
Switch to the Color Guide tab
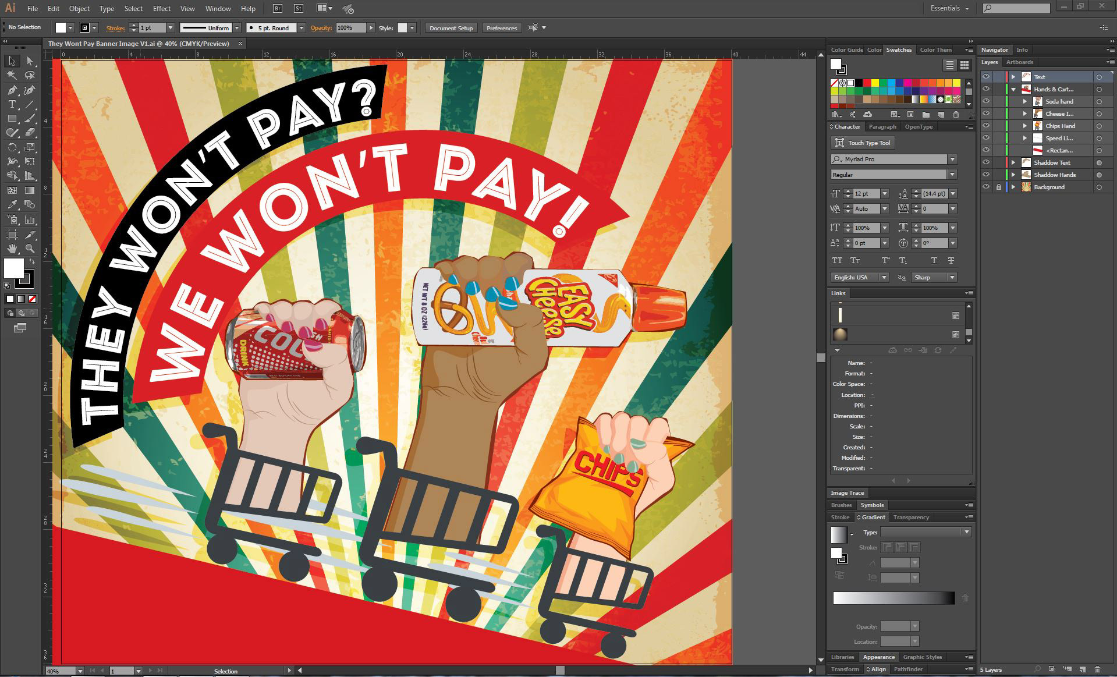pos(847,49)
